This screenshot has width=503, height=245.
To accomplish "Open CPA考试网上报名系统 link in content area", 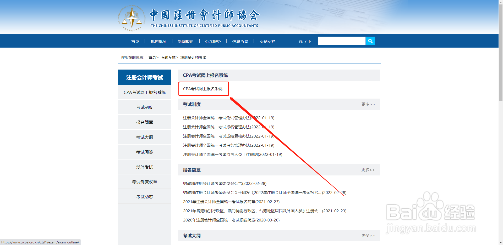I will [203, 89].
